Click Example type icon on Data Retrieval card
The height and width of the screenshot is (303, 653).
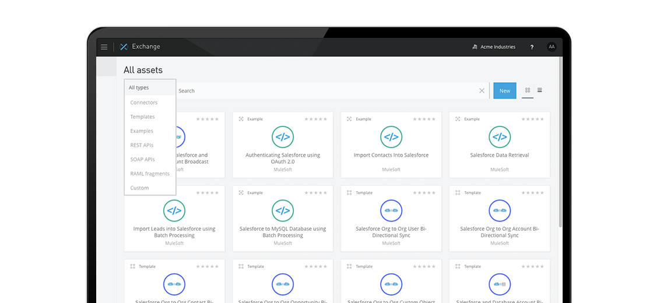coord(458,119)
